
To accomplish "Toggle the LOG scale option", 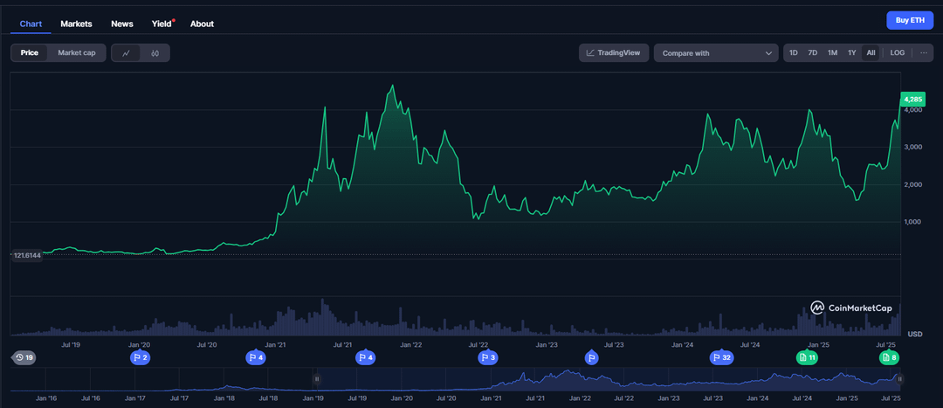I will tap(898, 53).
